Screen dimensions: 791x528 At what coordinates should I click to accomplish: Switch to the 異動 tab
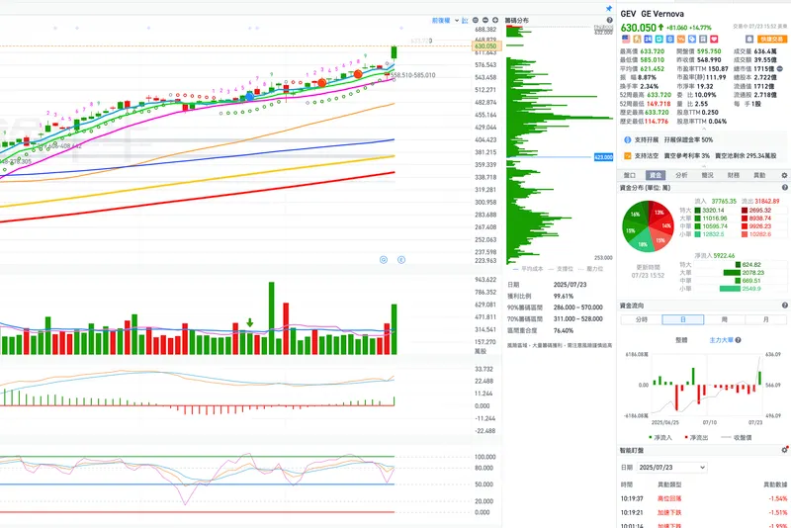[x=759, y=175]
